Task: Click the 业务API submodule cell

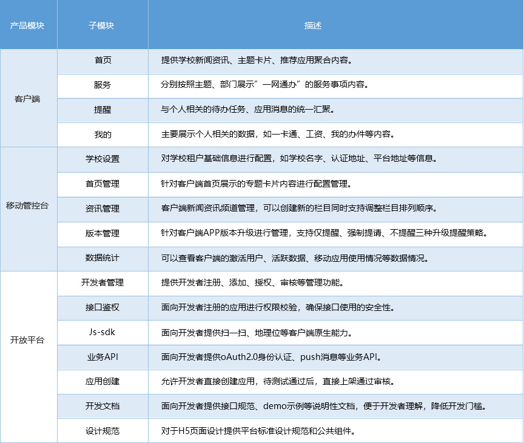Action: pyautogui.click(x=103, y=357)
